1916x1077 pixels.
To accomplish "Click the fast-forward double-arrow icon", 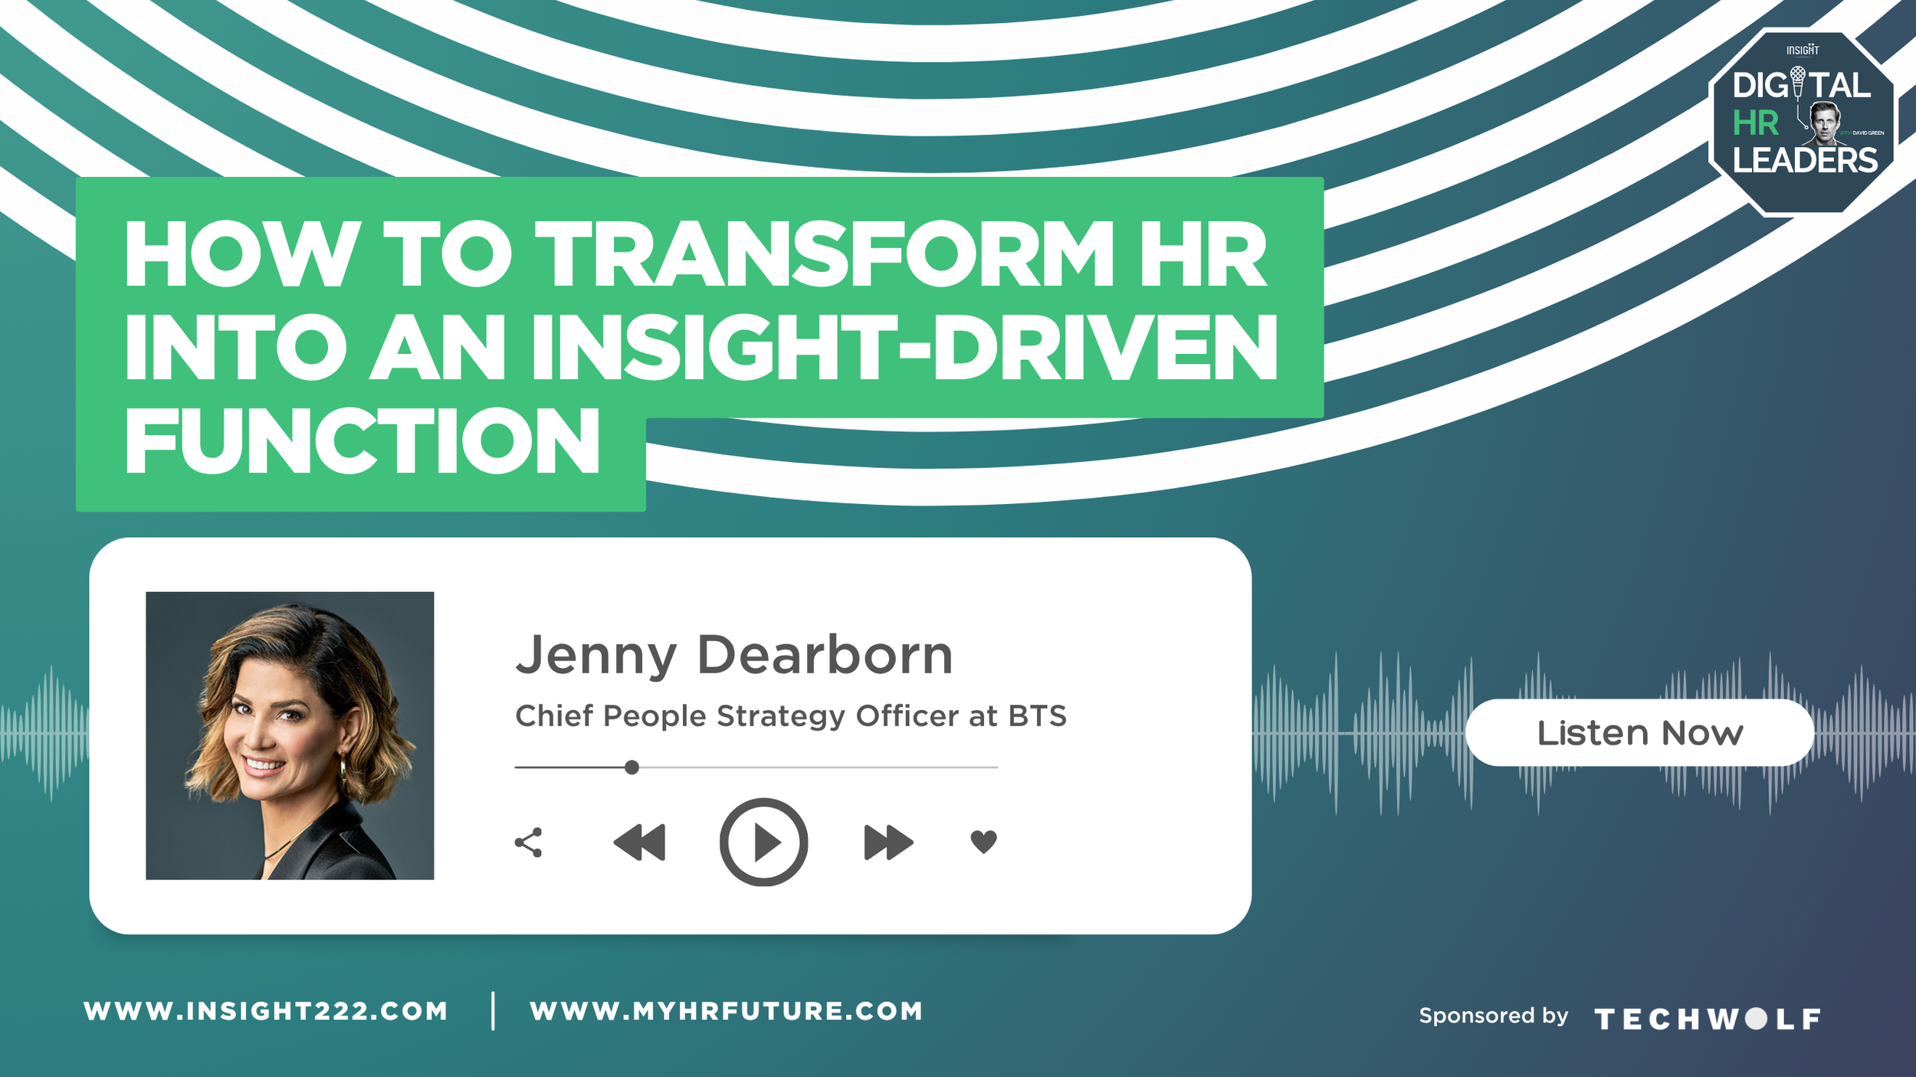I will (x=887, y=843).
